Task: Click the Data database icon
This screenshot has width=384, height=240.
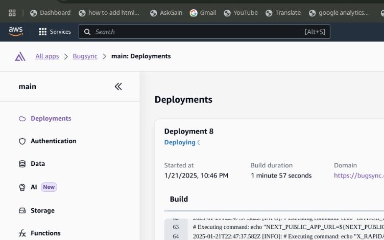Action: [22, 164]
